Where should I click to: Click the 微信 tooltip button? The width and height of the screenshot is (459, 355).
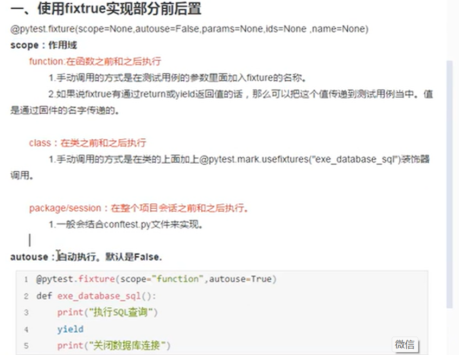pyautogui.click(x=405, y=344)
